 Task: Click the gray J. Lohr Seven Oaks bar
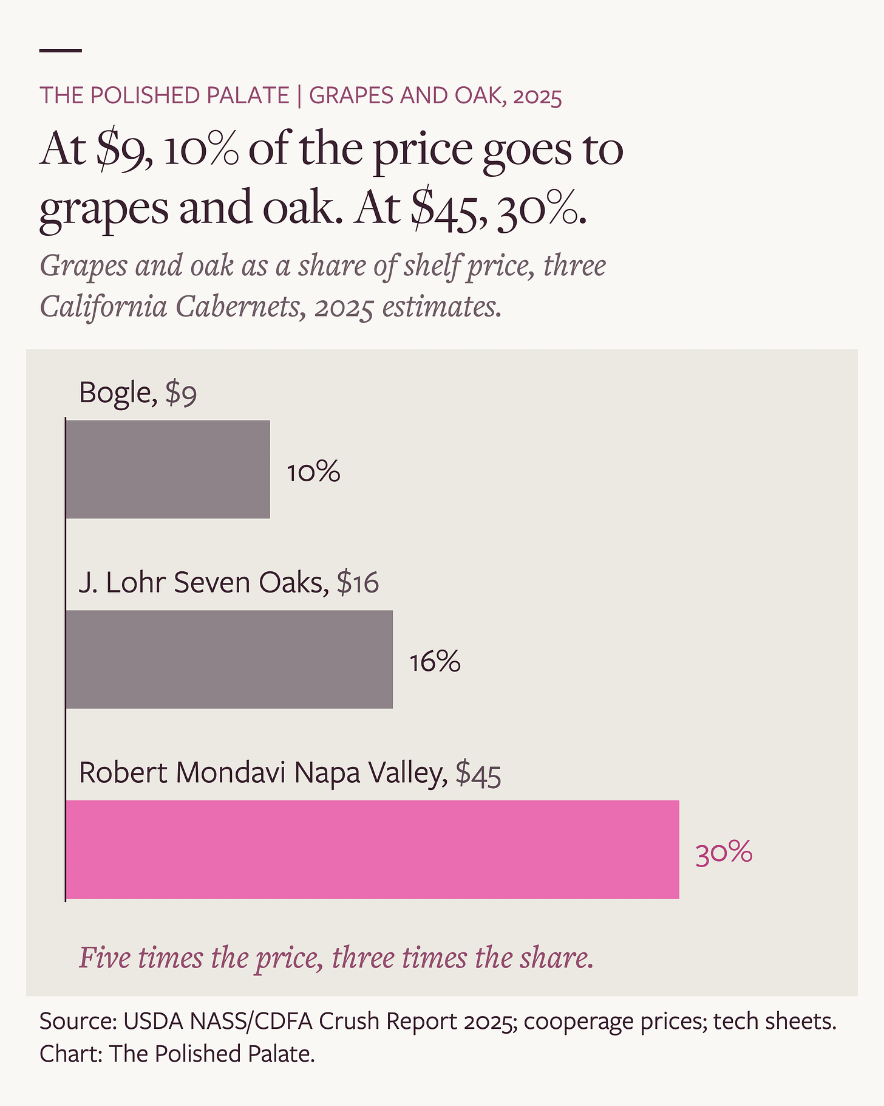[x=229, y=659]
